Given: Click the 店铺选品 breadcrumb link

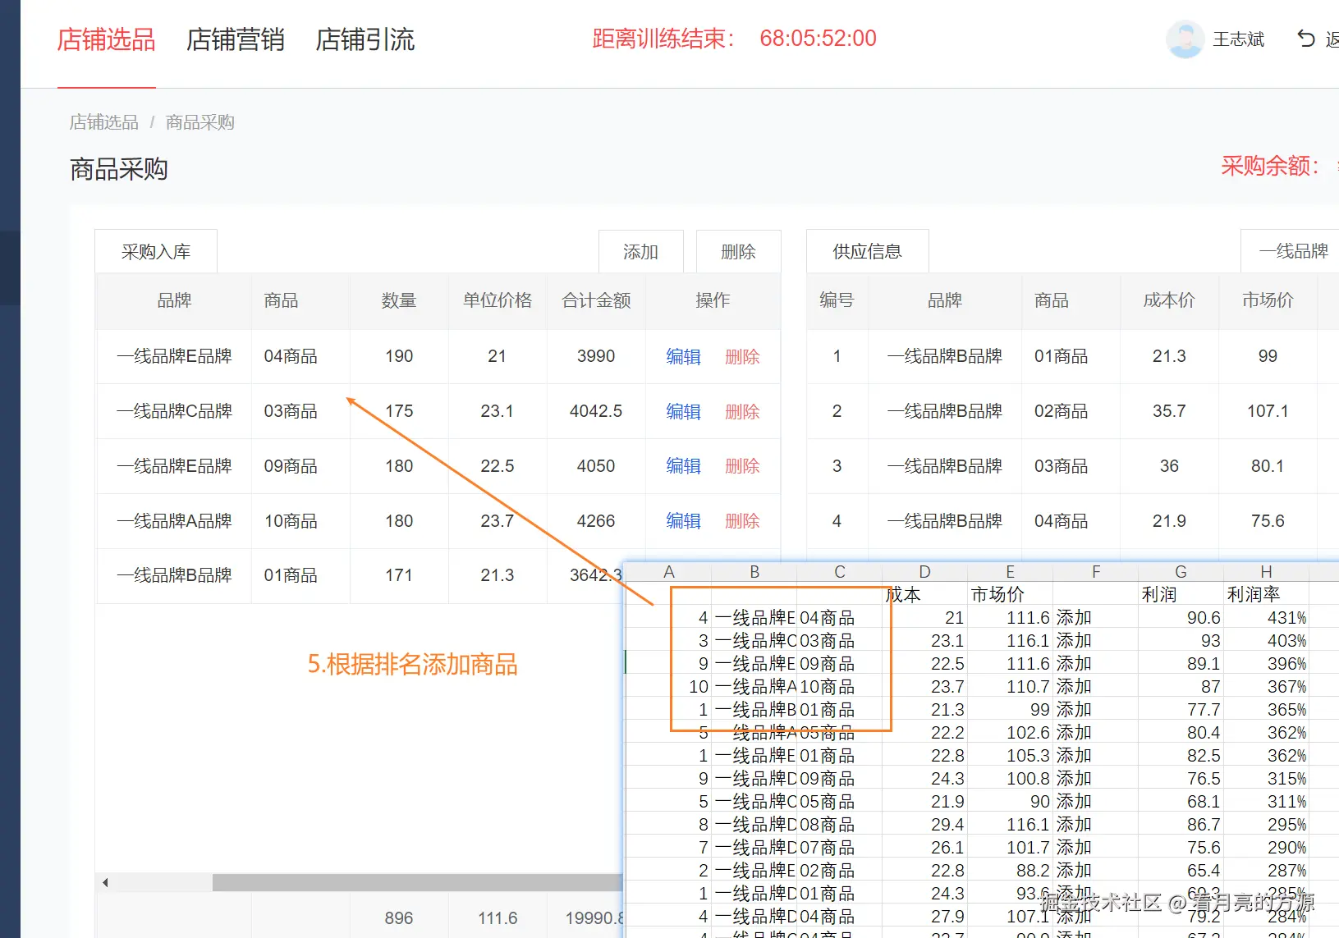Looking at the screenshot, I should click(x=104, y=122).
